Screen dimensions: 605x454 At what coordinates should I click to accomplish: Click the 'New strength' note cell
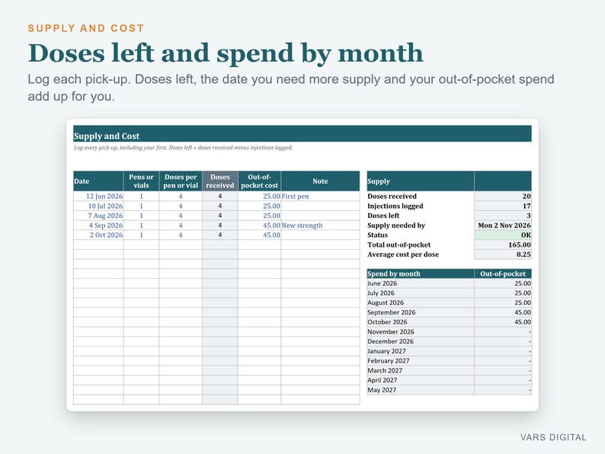(320, 225)
